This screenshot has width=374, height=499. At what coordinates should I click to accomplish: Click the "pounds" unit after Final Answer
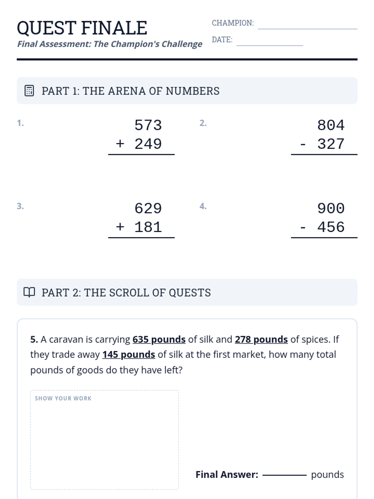[x=327, y=475]
